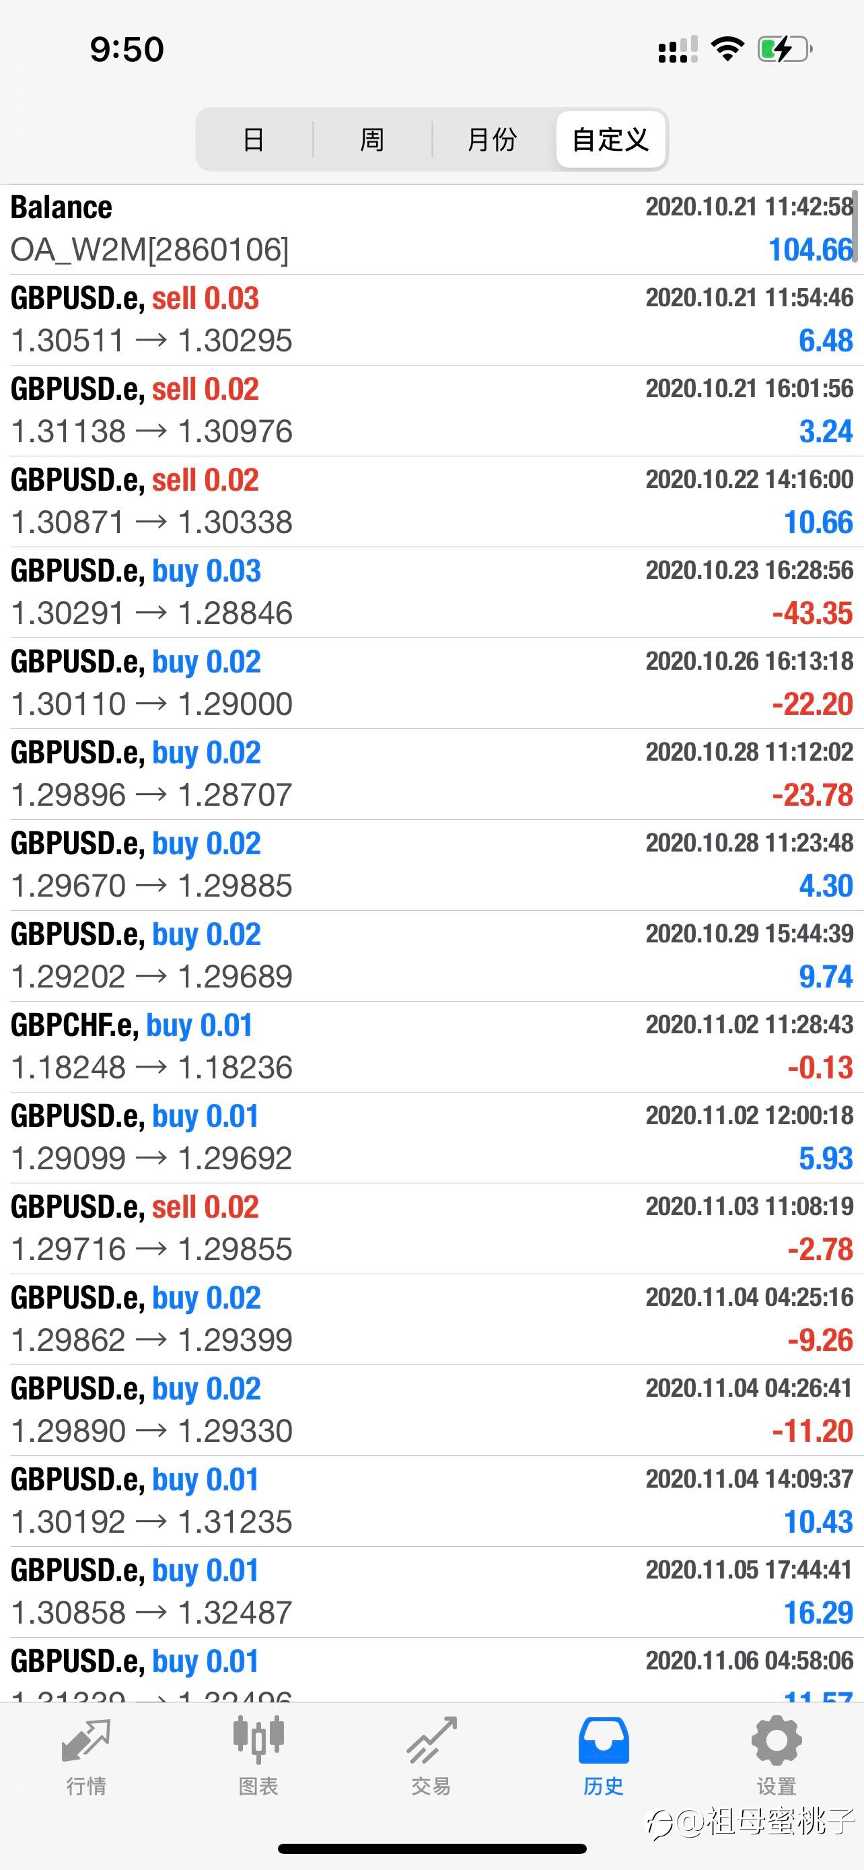Select the 月份 month period segment
Image resolution: width=864 pixels, height=1870 pixels.
[x=493, y=139]
